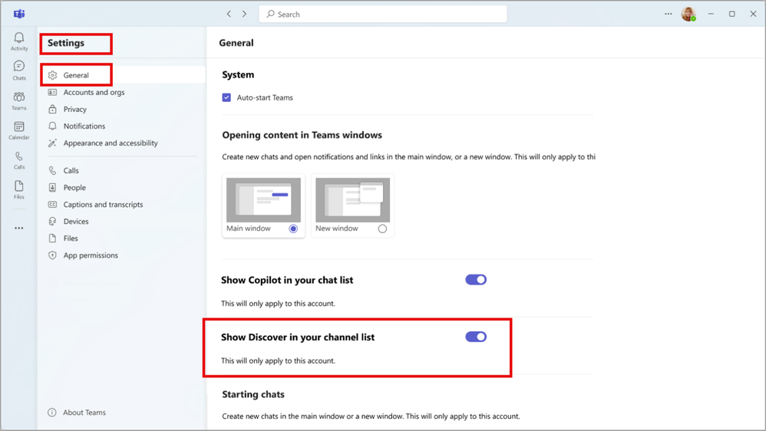The image size is (766, 431).
Task: Click the Accounts and orgs card icon
Action: click(53, 92)
